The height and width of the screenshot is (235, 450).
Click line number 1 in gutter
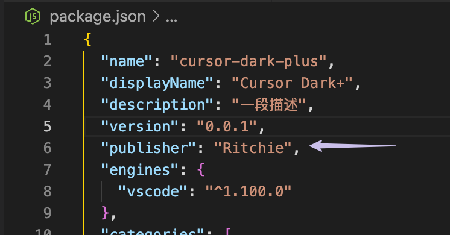(x=48, y=40)
